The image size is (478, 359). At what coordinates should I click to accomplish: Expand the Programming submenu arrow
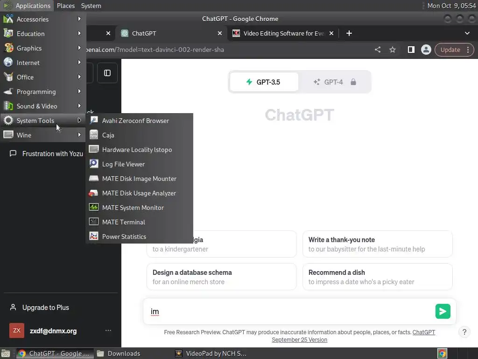(79, 91)
